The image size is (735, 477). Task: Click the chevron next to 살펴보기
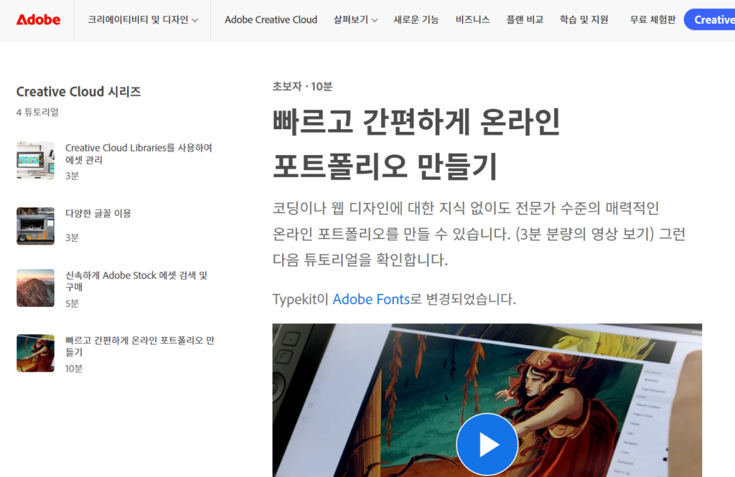pyautogui.click(x=374, y=19)
